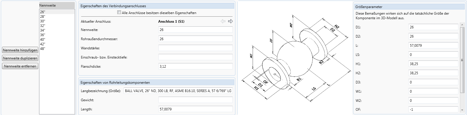This screenshot has width=467, height=115.
Task: Edit the D1 parameter field
Action: [x=433, y=27]
